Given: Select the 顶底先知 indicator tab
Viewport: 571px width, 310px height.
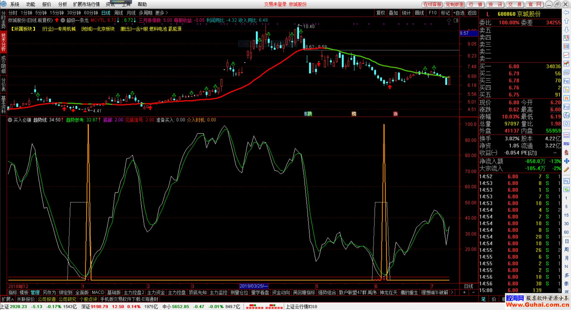Looking at the screenshot, I should [198, 292].
